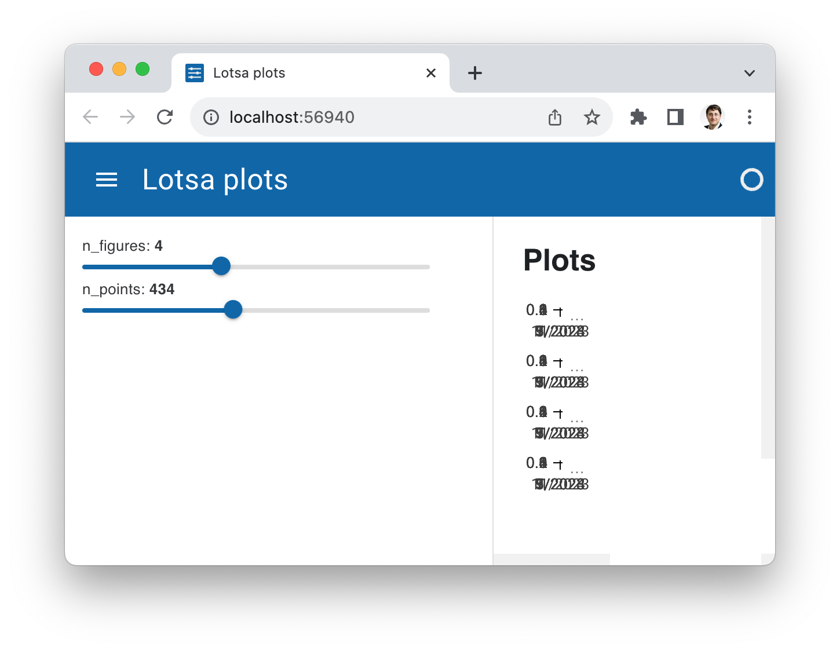Close the Lotsa plots tab

coord(431,73)
